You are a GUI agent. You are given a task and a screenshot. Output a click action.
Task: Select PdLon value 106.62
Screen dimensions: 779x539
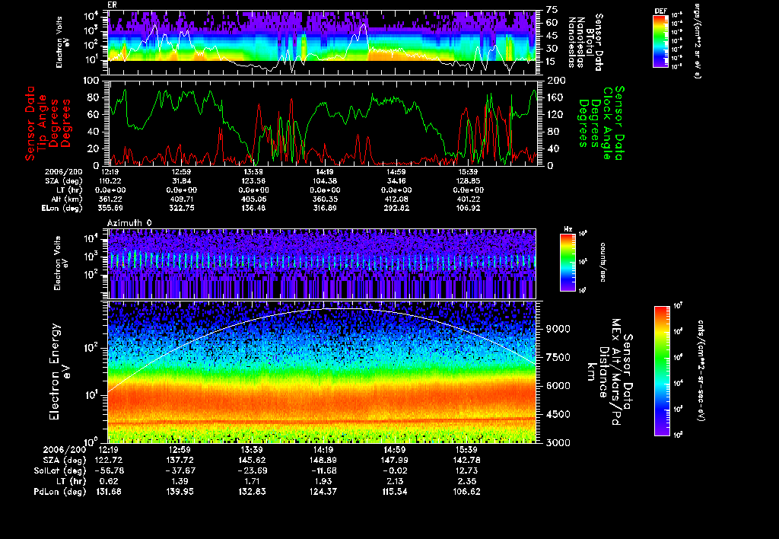point(466,491)
